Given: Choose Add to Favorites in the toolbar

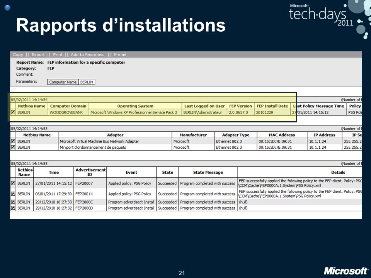Looking at the screenshot, I should pyautogui.click(x=87, y=54).
